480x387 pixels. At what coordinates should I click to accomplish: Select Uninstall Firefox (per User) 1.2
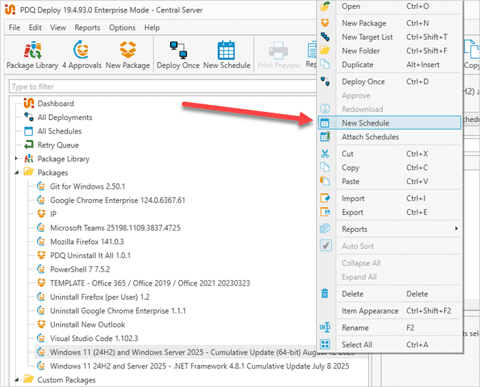point(100,297)
